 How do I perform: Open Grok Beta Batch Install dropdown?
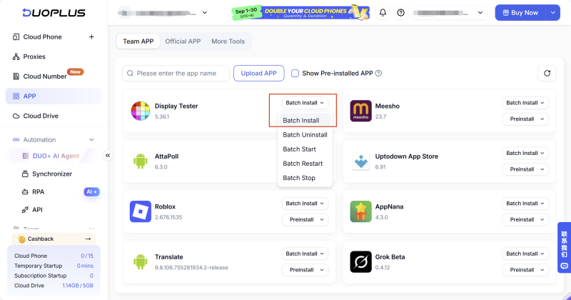click(x=525, y=254)
